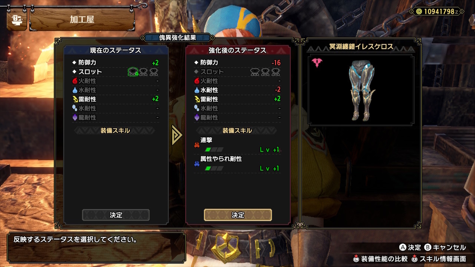Screen dimensions: 475x267
Task: Click the green decoration slot in current status
Action: [x=133, y=72]
